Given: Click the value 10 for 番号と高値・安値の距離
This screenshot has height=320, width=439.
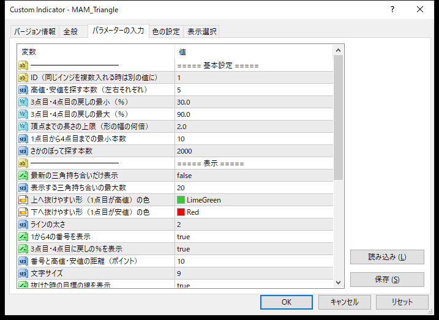Looking at the screenshot, I should point(254,261).
